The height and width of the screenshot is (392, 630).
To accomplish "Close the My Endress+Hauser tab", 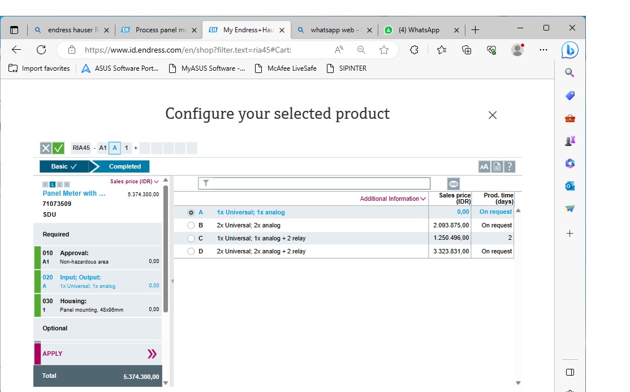I will [x=282, y=30].
